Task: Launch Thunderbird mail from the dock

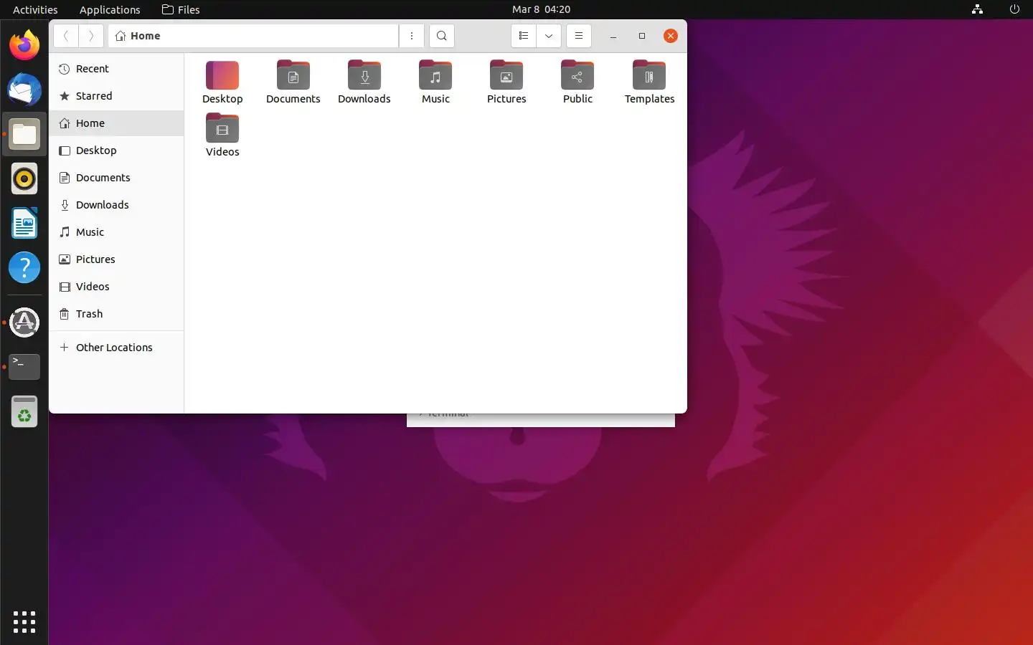Action: pos(24,90)
